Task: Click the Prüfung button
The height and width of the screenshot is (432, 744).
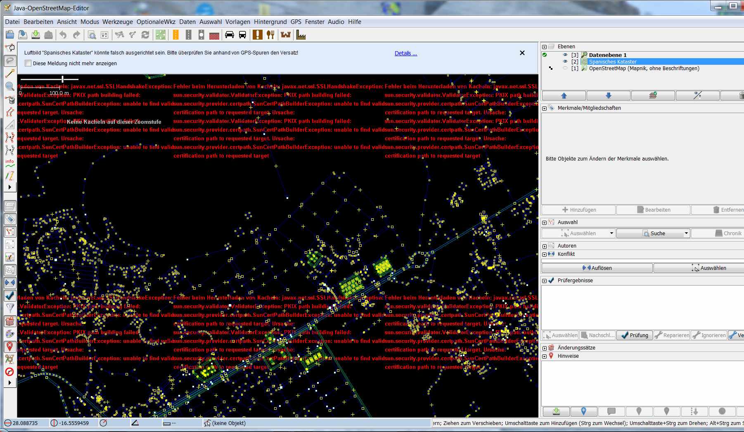Action: tap(635, 335)
